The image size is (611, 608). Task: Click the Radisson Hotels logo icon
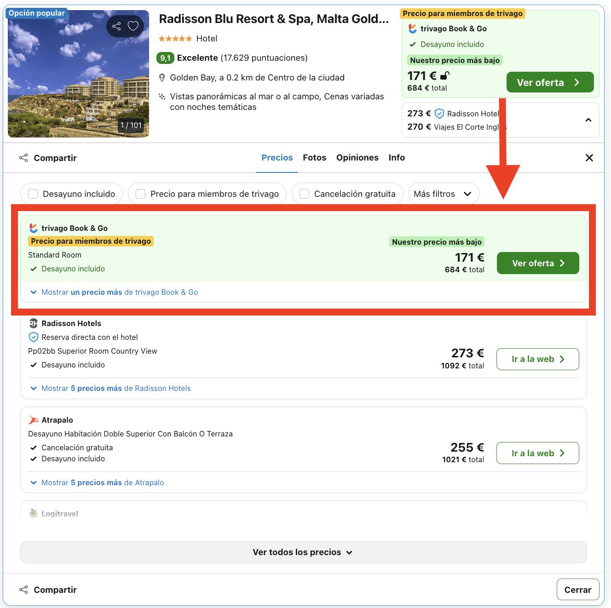(x=34, y=323)
